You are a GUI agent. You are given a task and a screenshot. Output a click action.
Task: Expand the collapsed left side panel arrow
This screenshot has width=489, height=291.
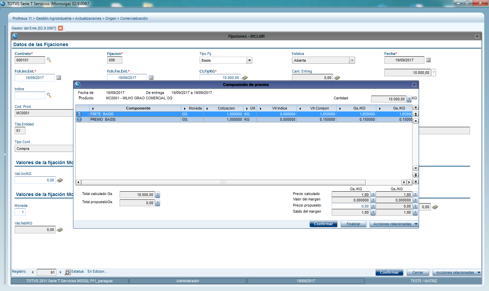5,155
